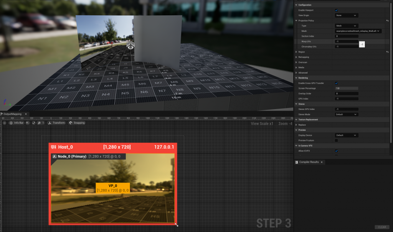Expand the Advanced section
The image size is (393, 232).
(x=296, y=73)
